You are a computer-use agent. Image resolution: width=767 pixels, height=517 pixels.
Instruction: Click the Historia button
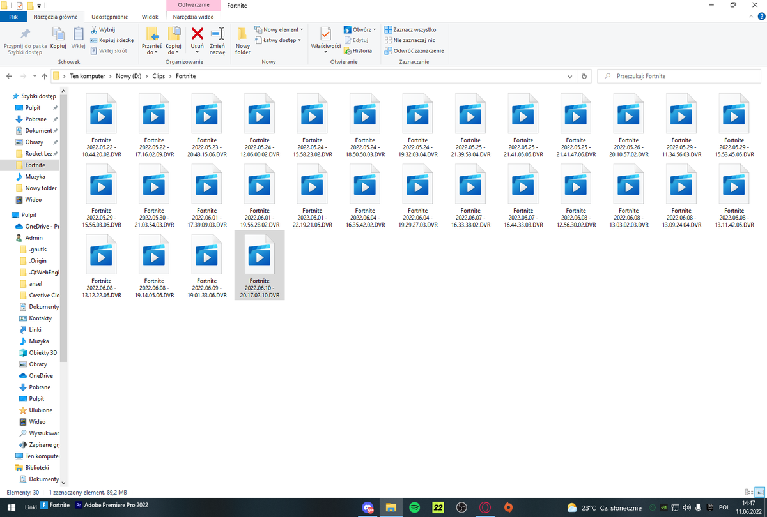358,50
